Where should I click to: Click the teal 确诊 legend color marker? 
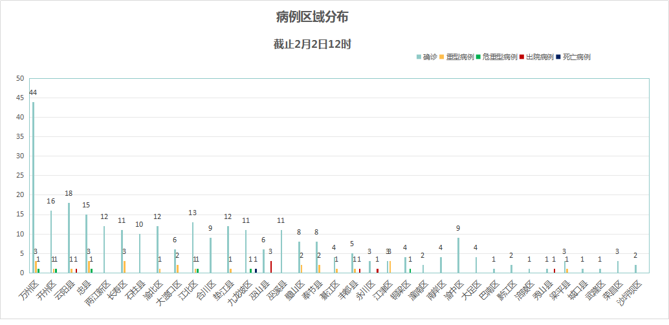pyautogui.click(x=419, y=58)
